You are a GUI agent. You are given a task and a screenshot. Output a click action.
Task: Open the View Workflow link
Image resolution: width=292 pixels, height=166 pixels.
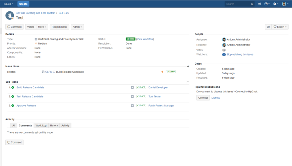[145, 39]
